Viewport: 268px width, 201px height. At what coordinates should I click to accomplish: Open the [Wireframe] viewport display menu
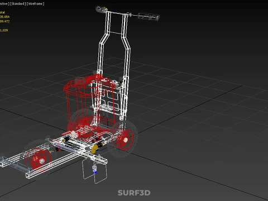(x=35, y=4)
